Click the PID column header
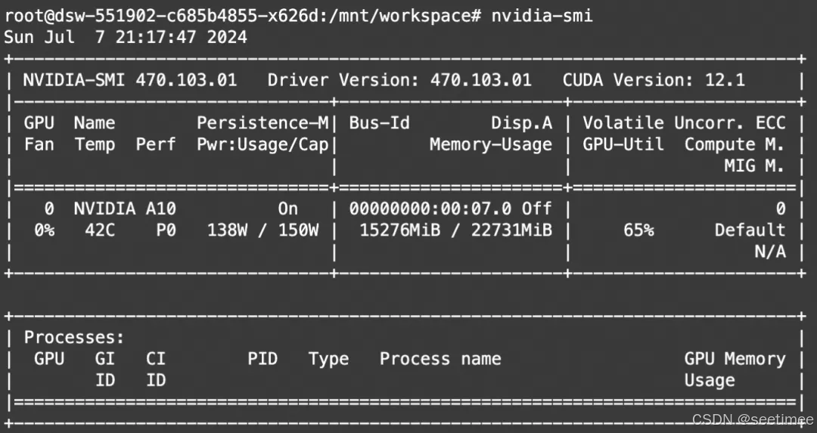The width and height of the screenshot is (817, 433). point(262,359)
